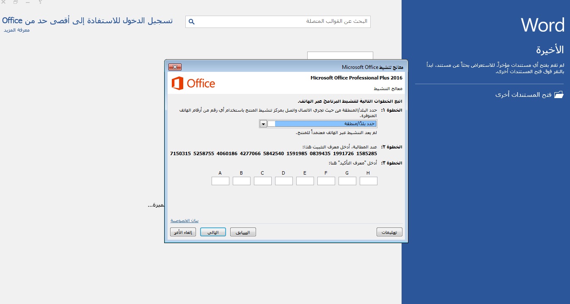The width and height of the screenshot is (570, 304).
Task: Click the sign-in link تسجيل الدخول للاستفادة from Office
Action: coord(87,20)
